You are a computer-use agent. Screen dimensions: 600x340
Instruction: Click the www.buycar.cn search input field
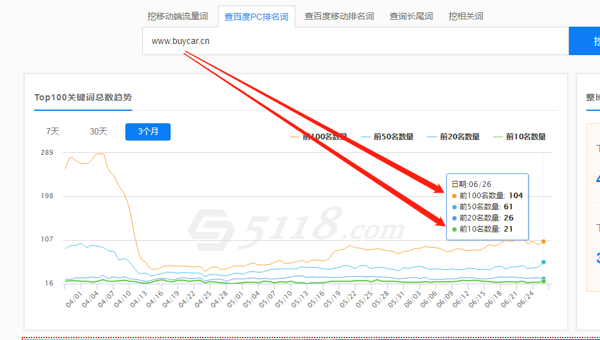coord(356,41)
